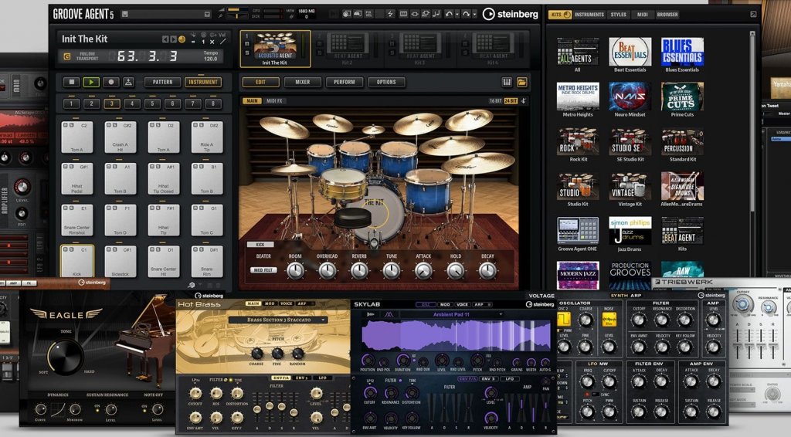Click the sine wave icon in Skylab oscillator
This screenshot has height=437, width=791.
(389, 314)
